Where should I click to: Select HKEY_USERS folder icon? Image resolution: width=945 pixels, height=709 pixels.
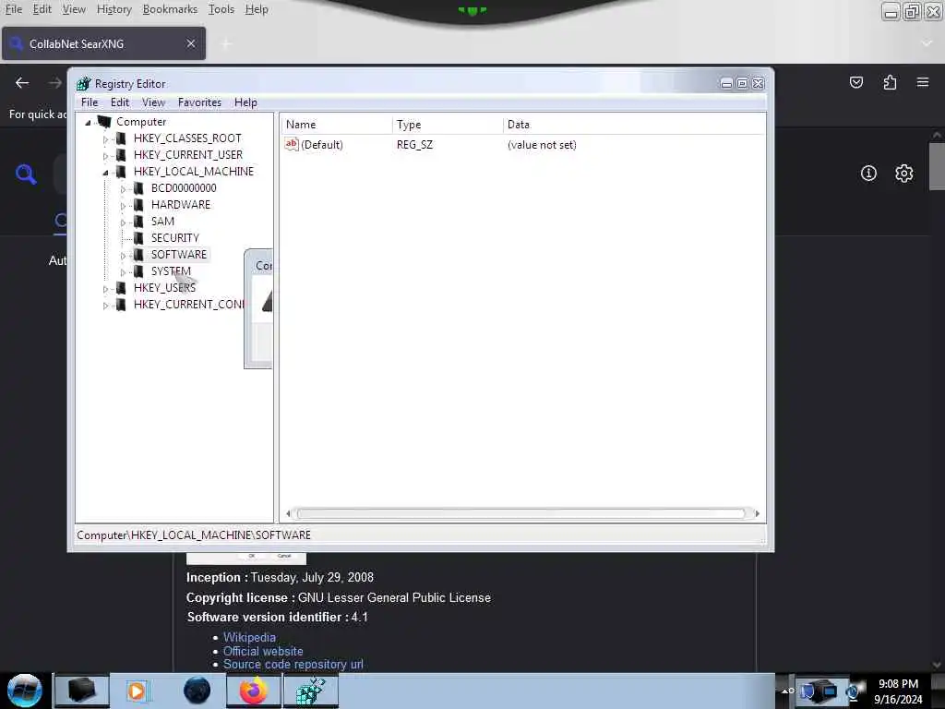121,288
